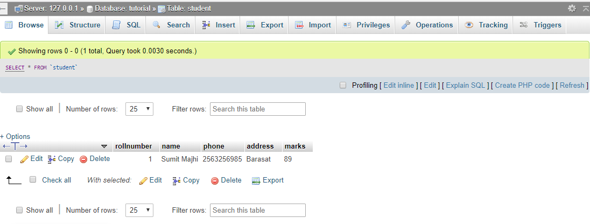Click Copy link for Sumit Majhi row
This screenshot has width=590, height=224.
[x=66, y=159]
